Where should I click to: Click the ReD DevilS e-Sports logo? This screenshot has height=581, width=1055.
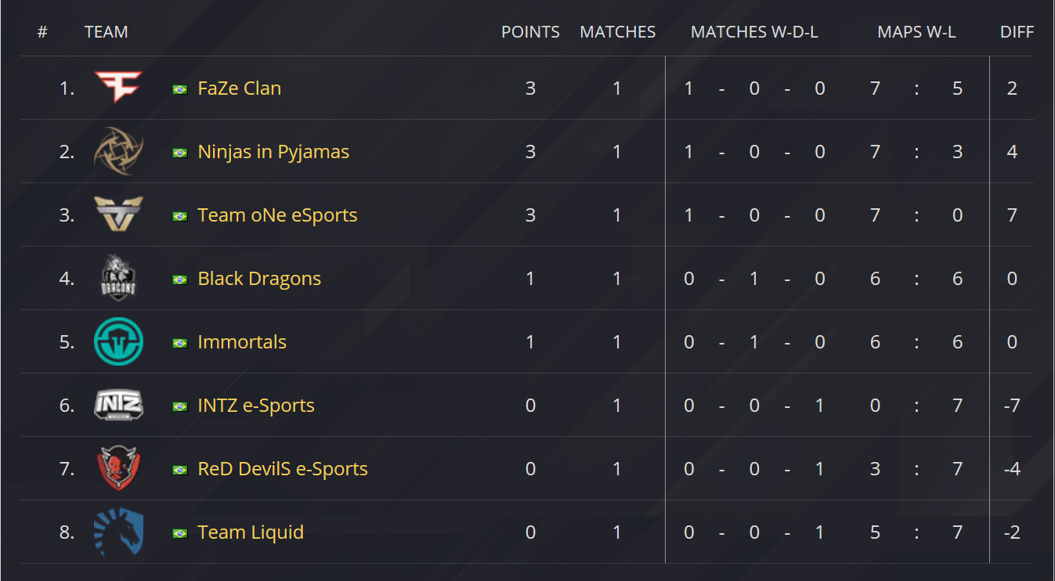(118, 468)
